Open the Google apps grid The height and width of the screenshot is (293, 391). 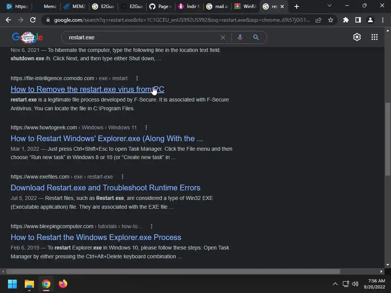375,37
